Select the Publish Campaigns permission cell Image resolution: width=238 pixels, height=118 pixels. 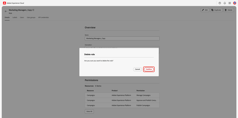pos(143,105)
